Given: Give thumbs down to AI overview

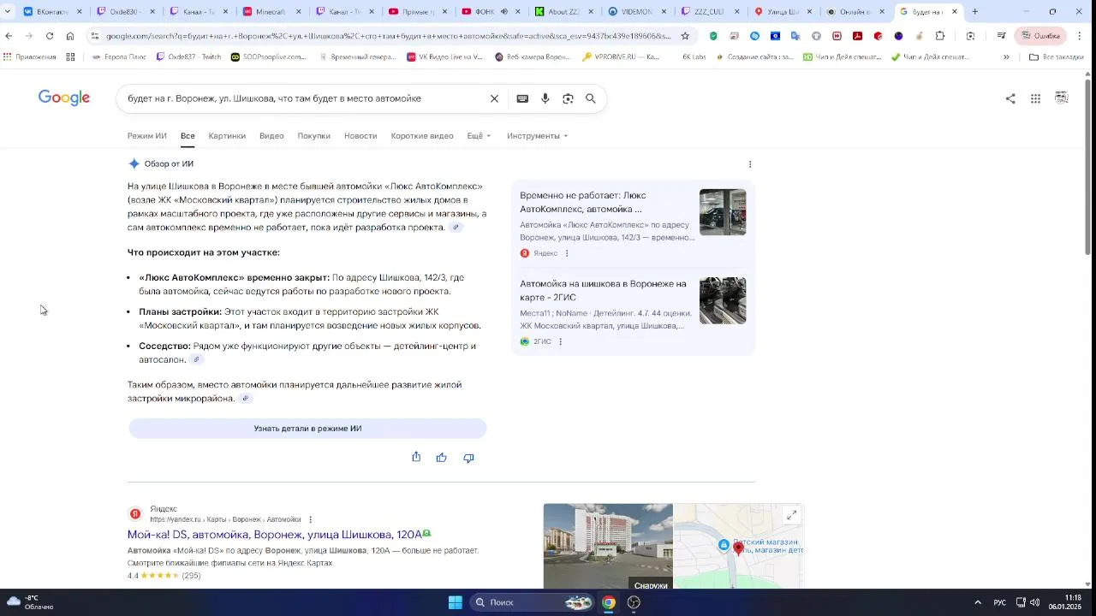Looking at the screenshot, I should click(x=468, y=458).
